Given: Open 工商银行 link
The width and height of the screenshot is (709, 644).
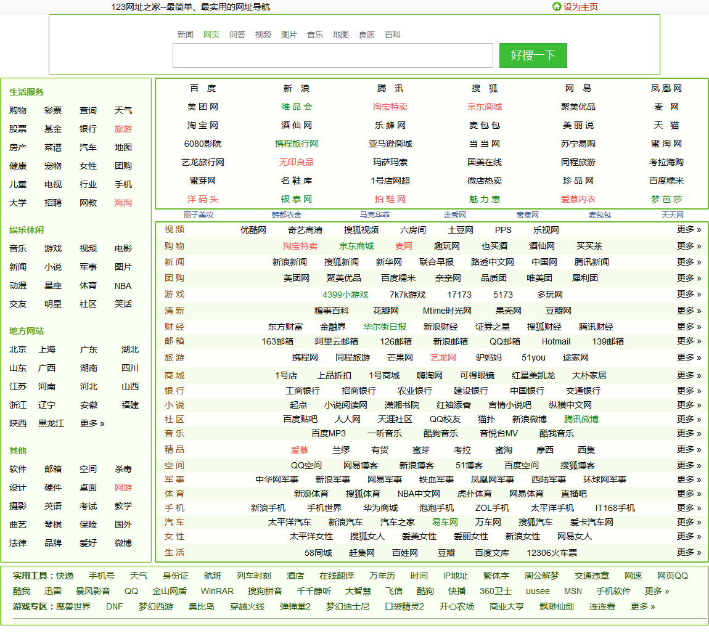Looking at the screenshot, I should (303, 391).
